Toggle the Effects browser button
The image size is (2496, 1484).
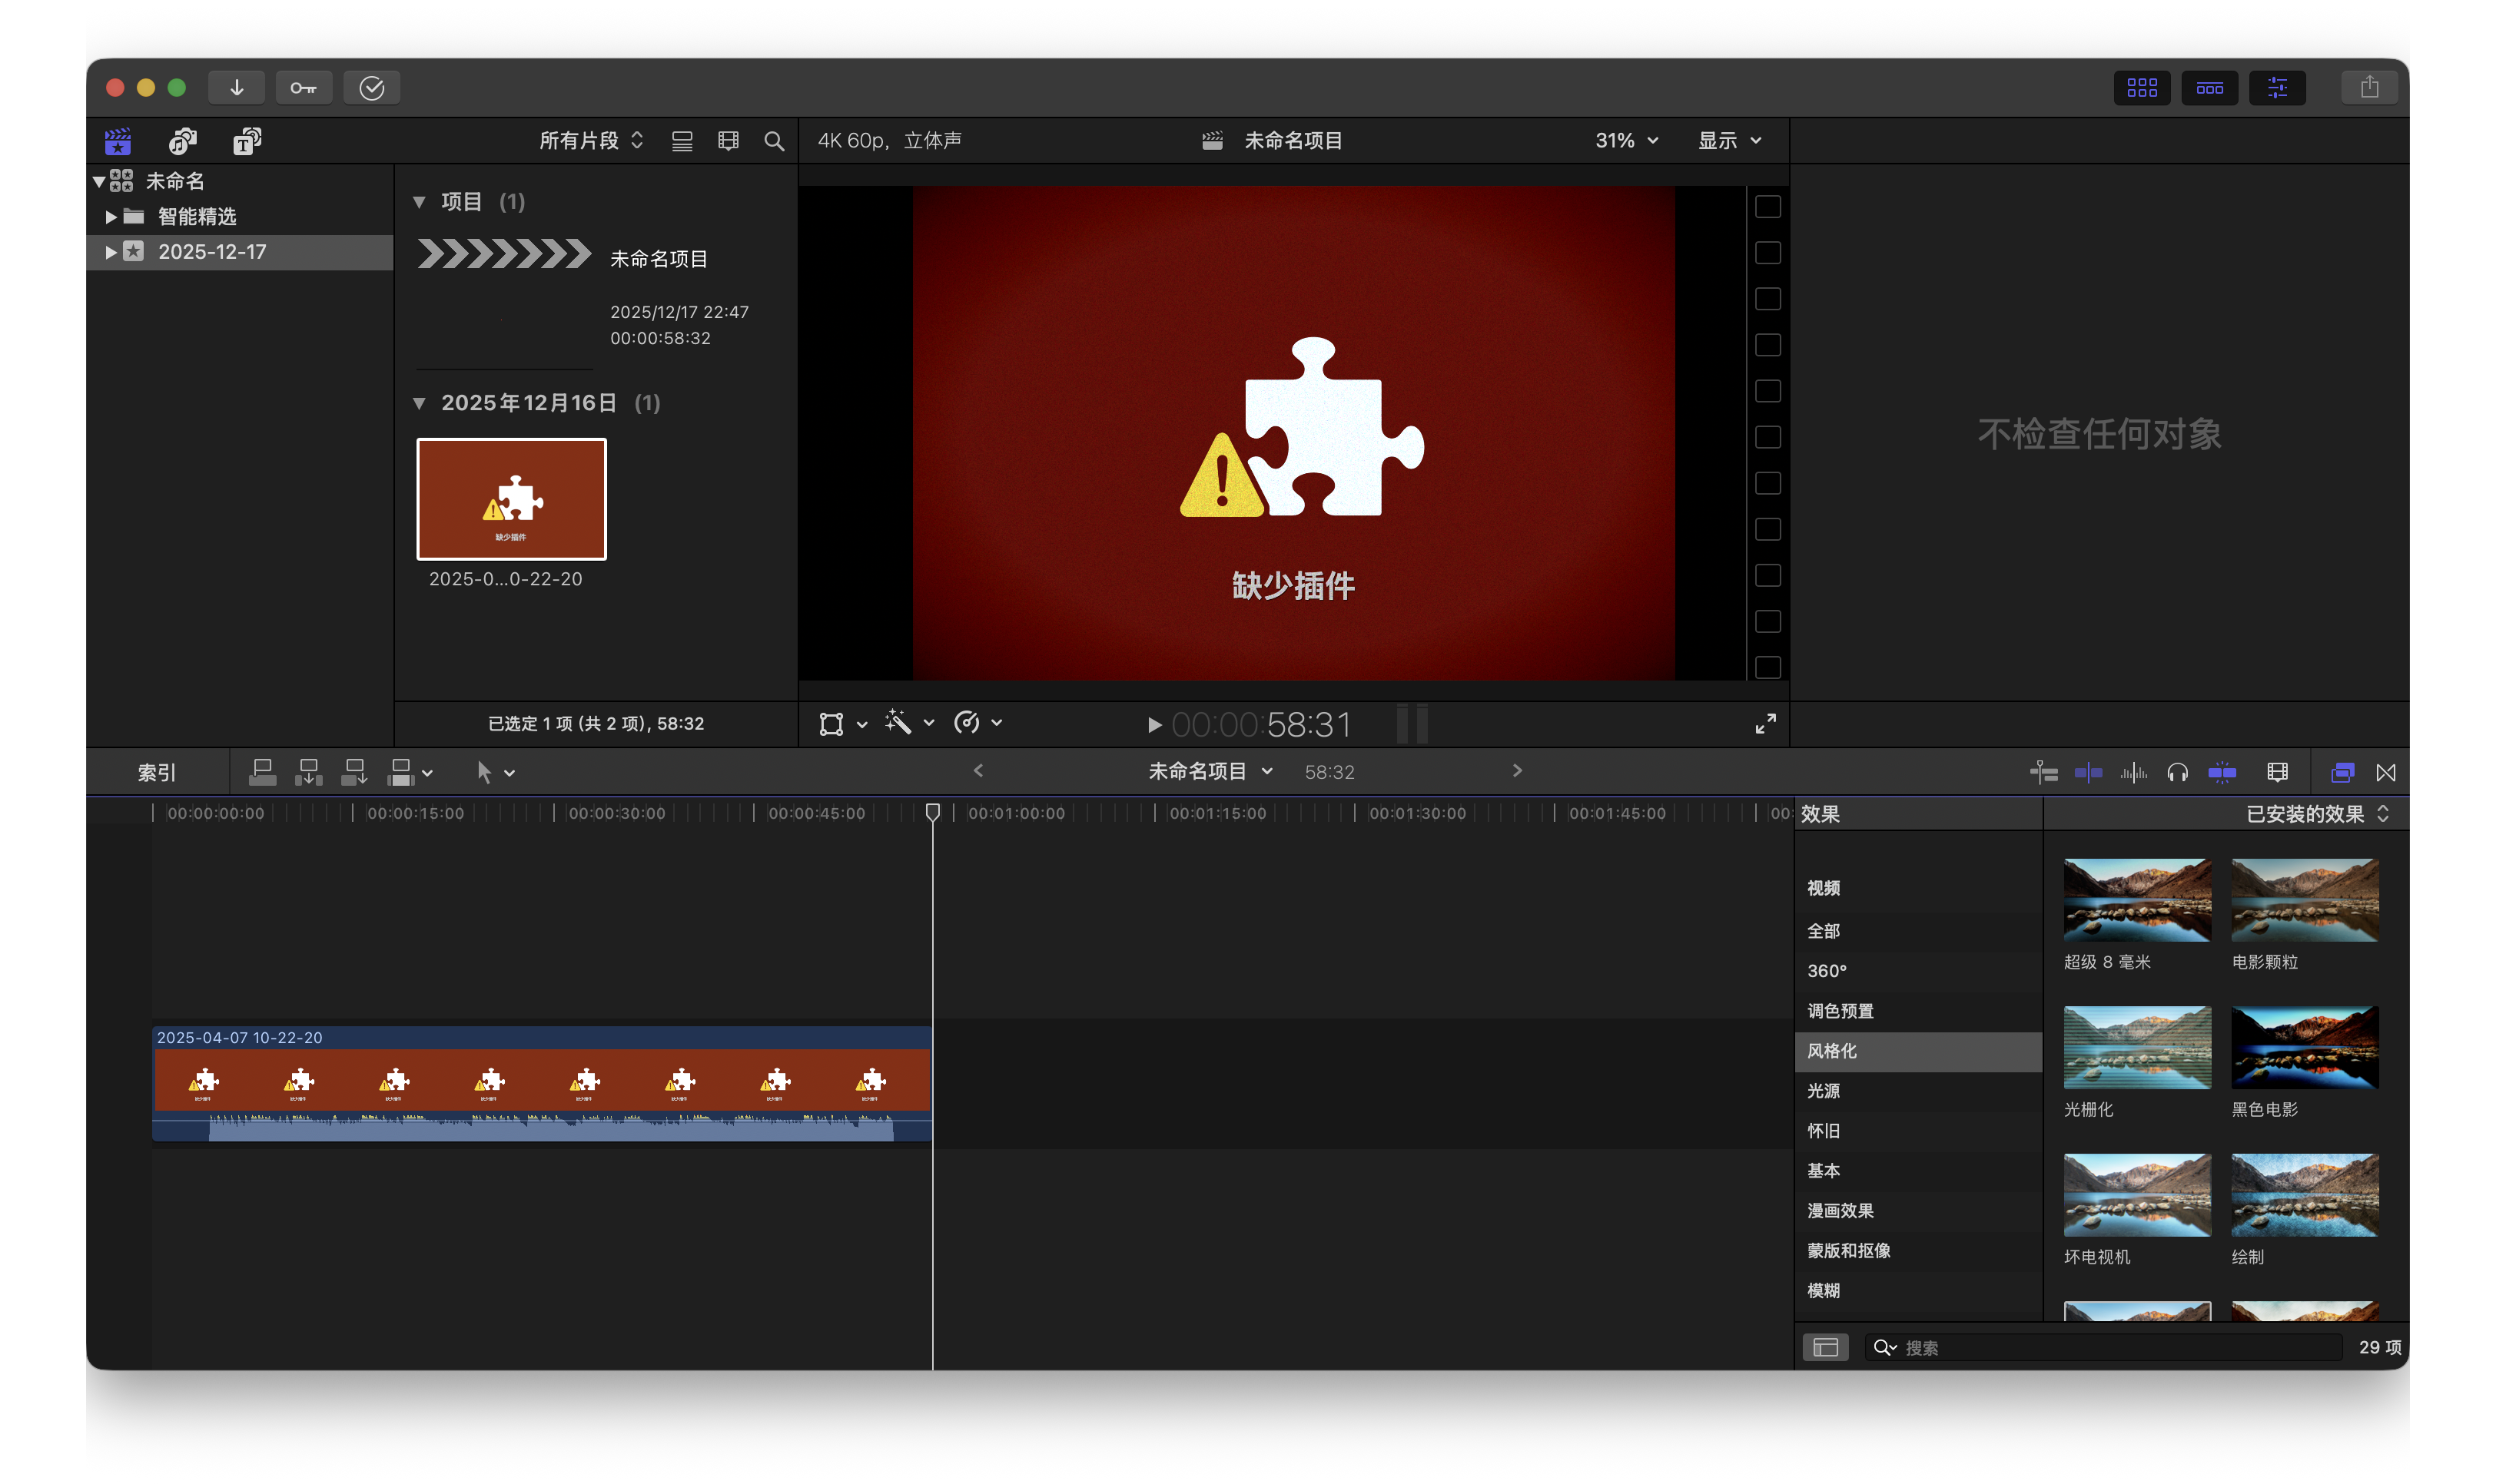coord(2342,772)
